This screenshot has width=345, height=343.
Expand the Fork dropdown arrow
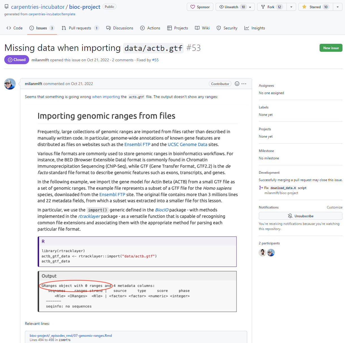(x=291, y=7)
